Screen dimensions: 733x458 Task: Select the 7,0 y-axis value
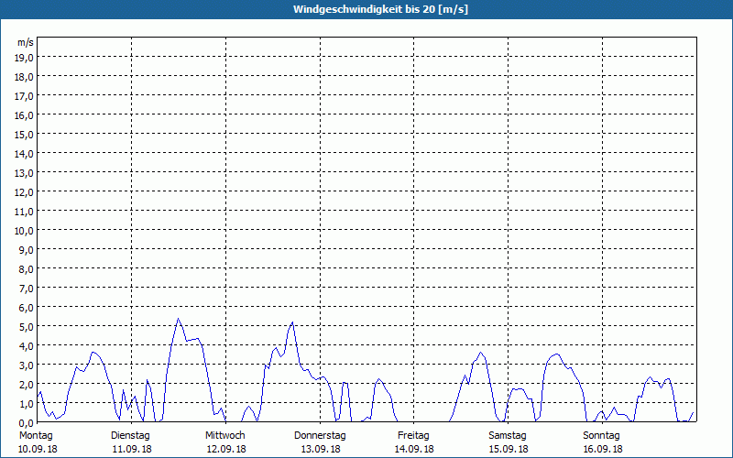(x=27, y=289)
